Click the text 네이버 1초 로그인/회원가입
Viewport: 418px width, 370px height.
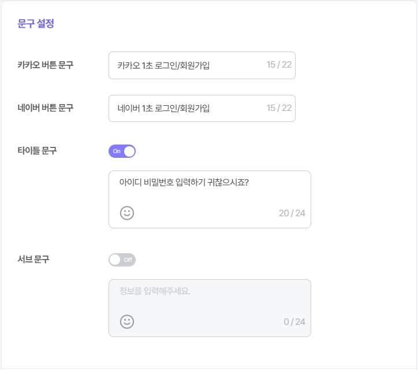click(163, 109)
